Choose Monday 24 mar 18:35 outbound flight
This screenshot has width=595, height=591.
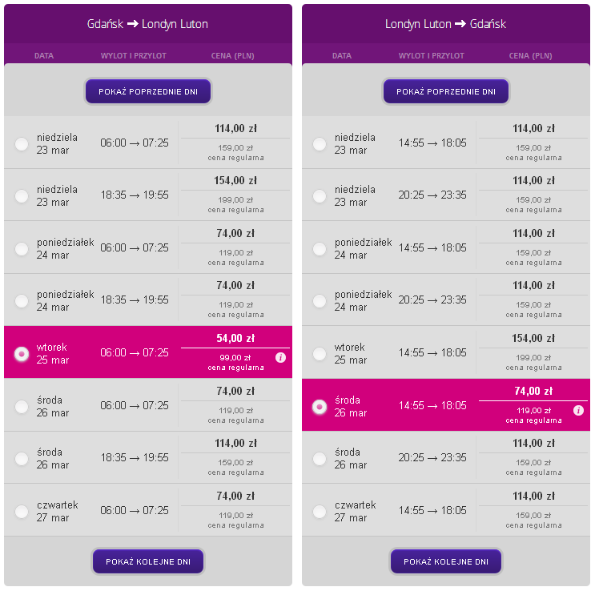(22, 300)
